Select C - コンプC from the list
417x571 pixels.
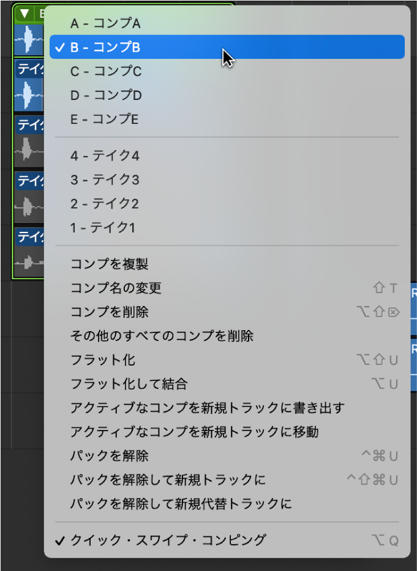point(227,71)
